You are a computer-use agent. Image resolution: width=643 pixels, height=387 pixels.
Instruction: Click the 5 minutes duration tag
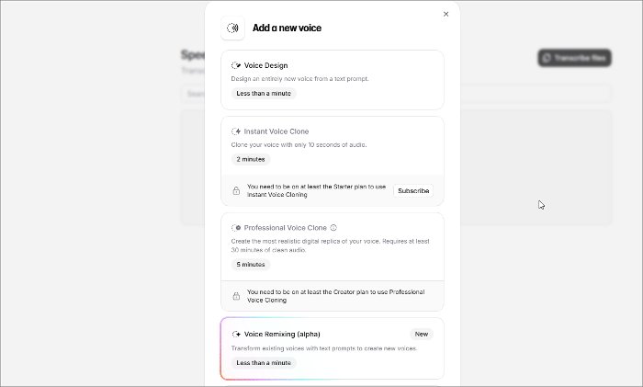[x=250, y=265]
